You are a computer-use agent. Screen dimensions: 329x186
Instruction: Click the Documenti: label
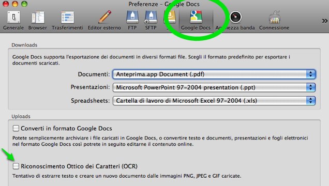[x=94, y=74]
